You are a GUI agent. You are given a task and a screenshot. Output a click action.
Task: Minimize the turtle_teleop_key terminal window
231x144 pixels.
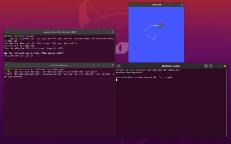pos(216,66)
